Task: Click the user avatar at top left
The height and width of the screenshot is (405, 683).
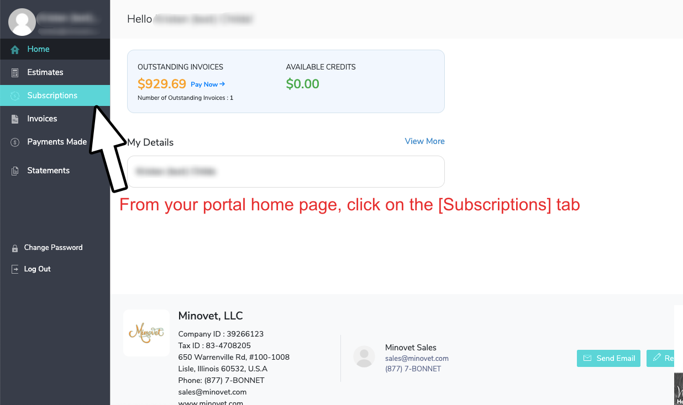Action: click(x=22, y=22)
